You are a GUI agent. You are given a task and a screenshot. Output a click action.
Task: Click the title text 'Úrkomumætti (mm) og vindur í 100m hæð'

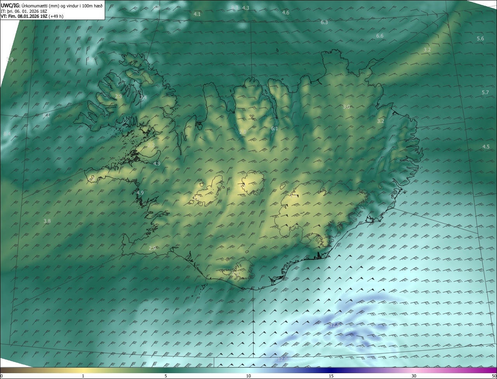(62, 6)
